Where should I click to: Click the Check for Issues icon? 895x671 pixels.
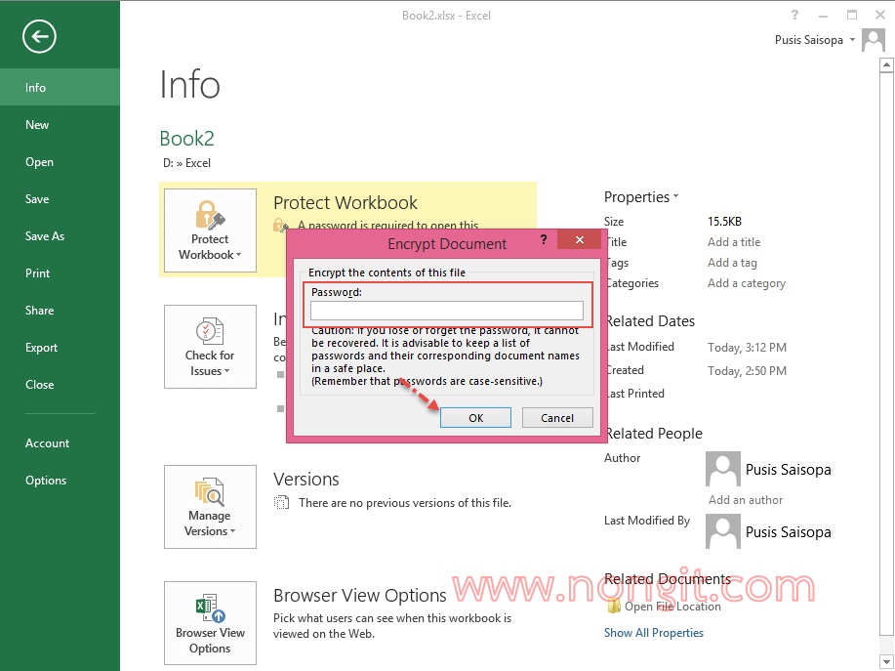tap(210, 348)
